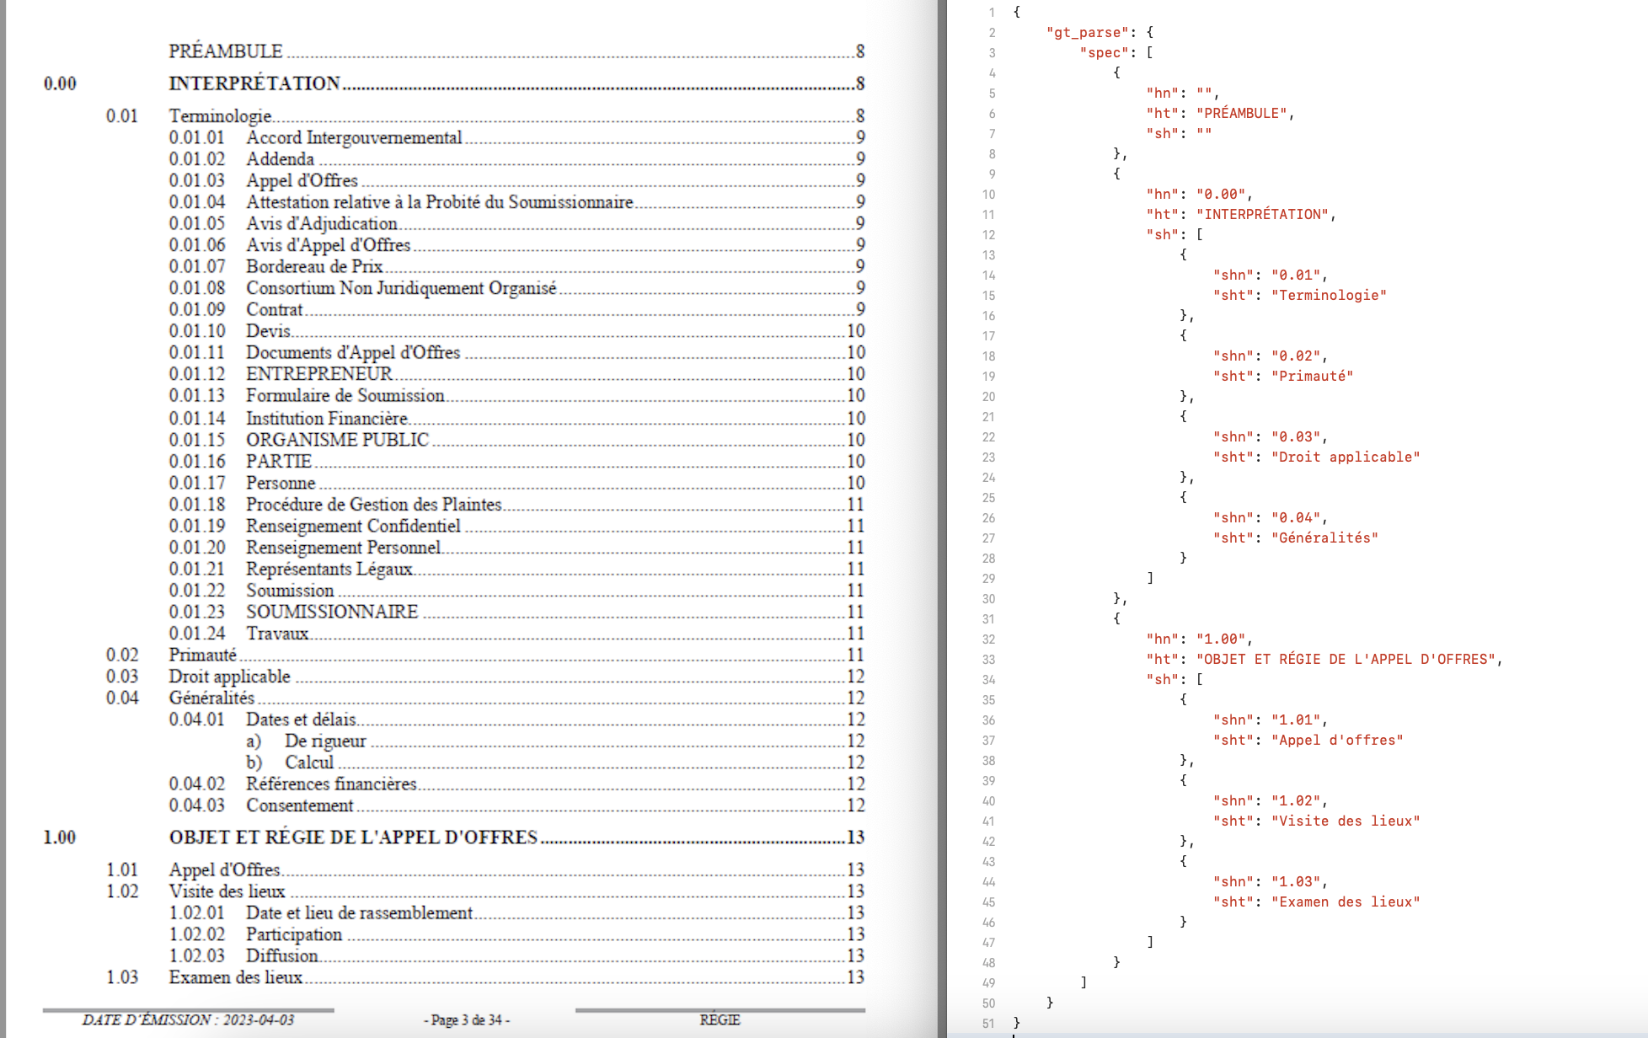Click the "Visite des lieux" value in the JSON
Image resolution: width=1648 pixels, height=1038 pixels.
coord(1345,821)
